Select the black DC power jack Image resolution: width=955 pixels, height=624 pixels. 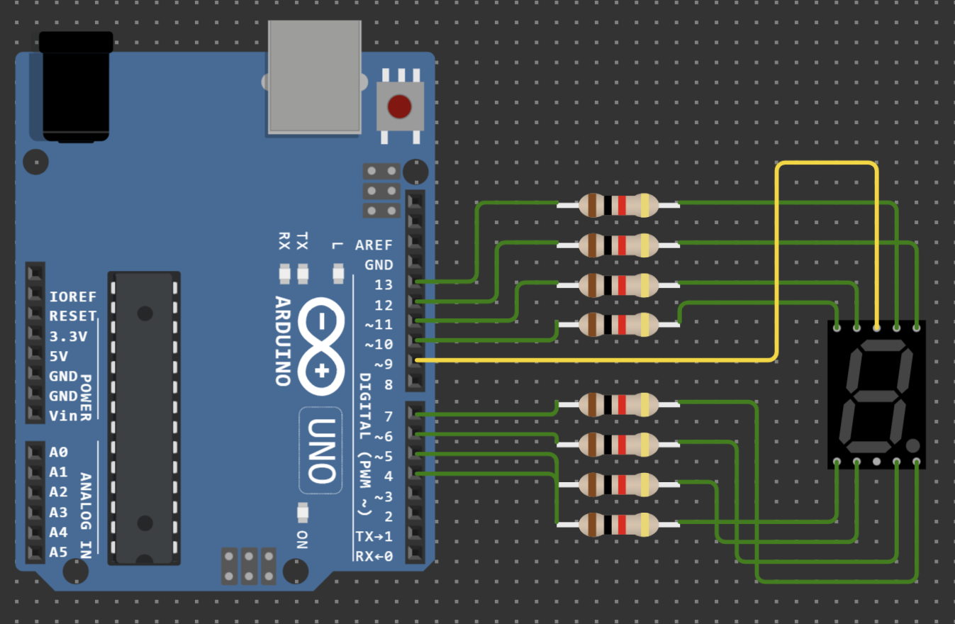click(75, 87)
